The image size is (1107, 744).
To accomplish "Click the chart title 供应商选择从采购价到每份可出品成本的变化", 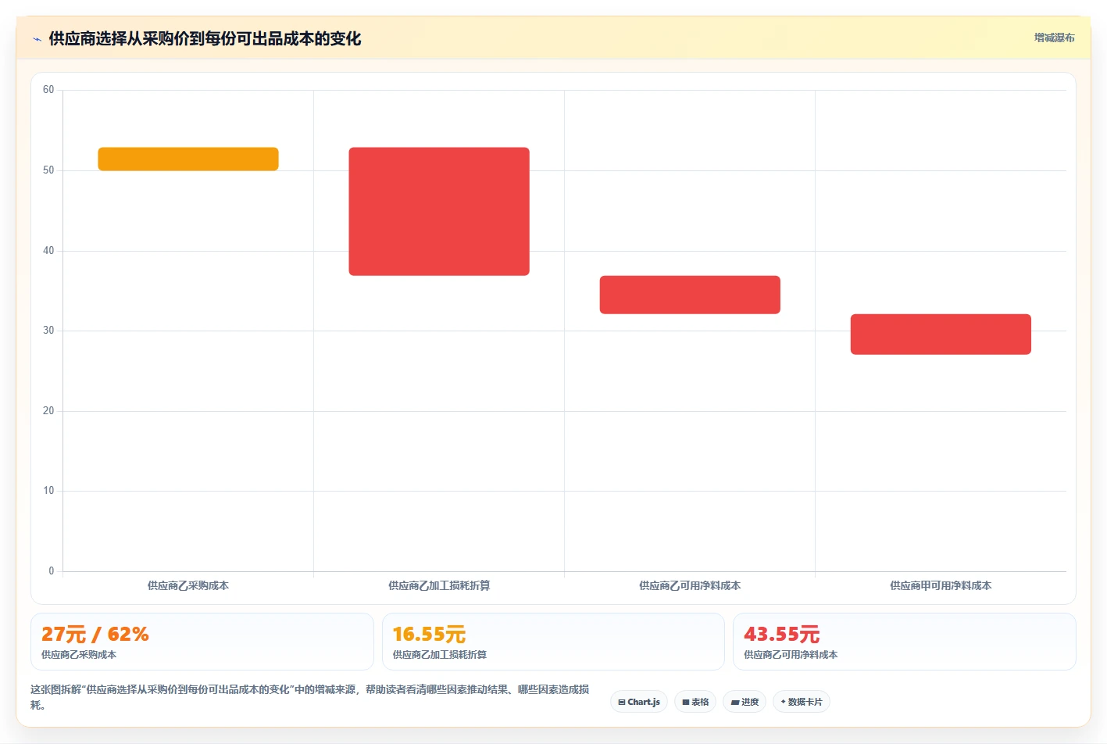I will click(205, 38).
